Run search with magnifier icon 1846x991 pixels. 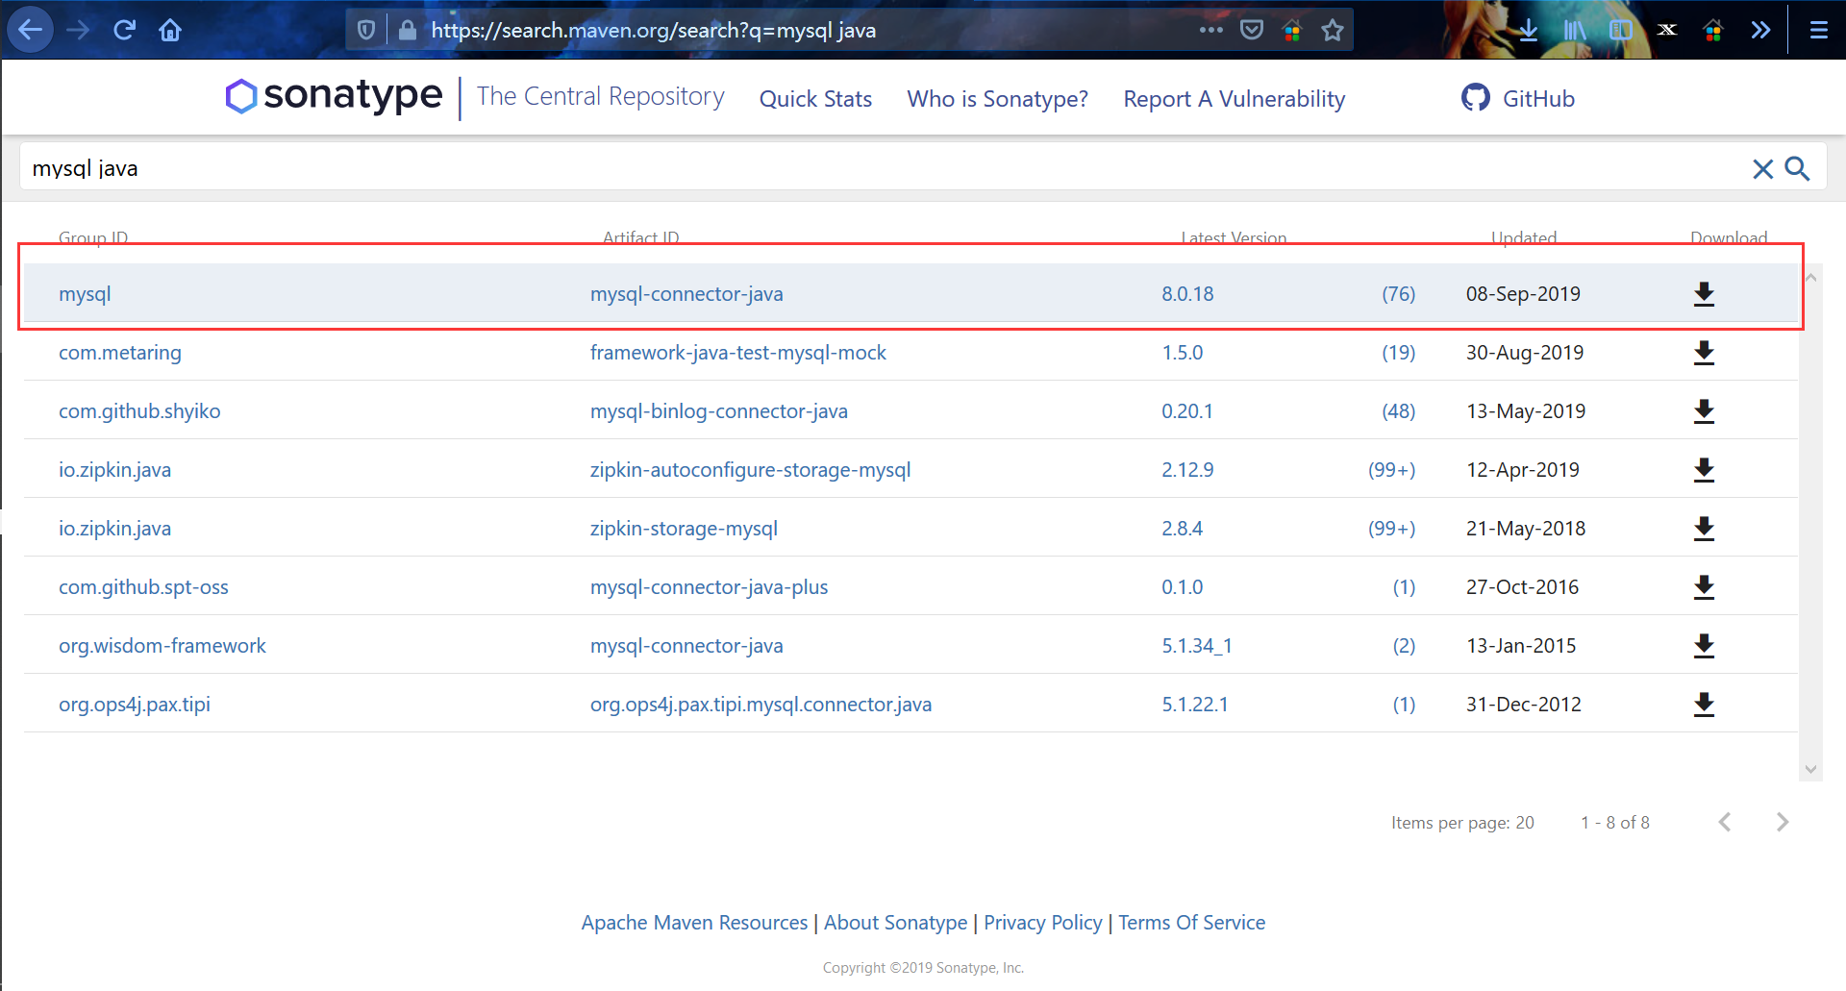[x=1797, y=168]
